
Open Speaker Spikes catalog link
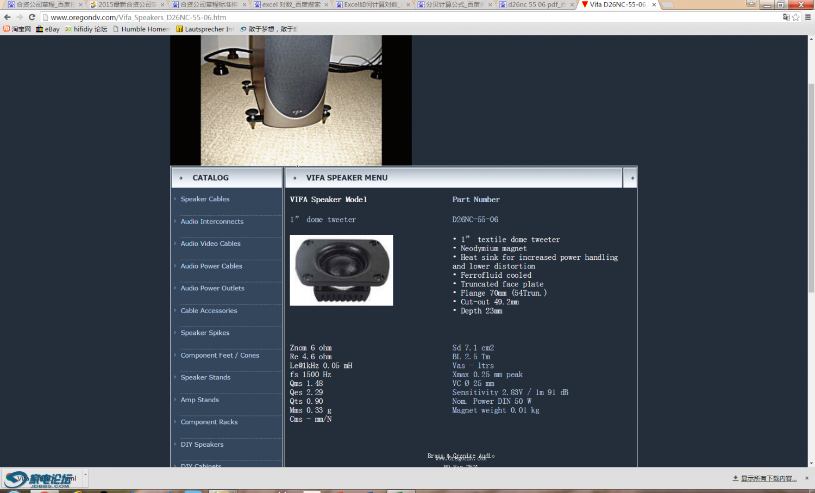[x=205, y=333]
